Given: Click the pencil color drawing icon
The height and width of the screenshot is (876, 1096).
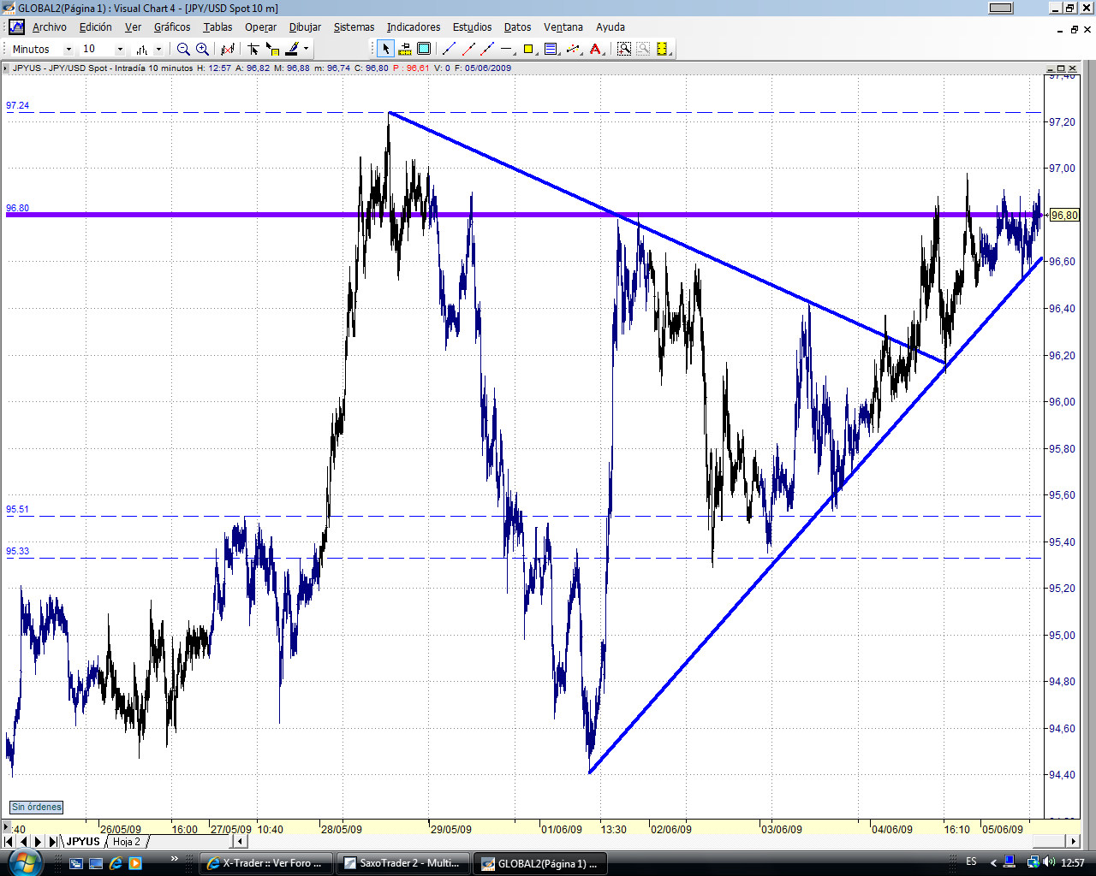Looking at the screenshot, I should (292, 50).
